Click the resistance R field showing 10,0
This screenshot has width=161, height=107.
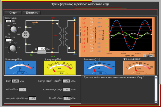[42, 49]
